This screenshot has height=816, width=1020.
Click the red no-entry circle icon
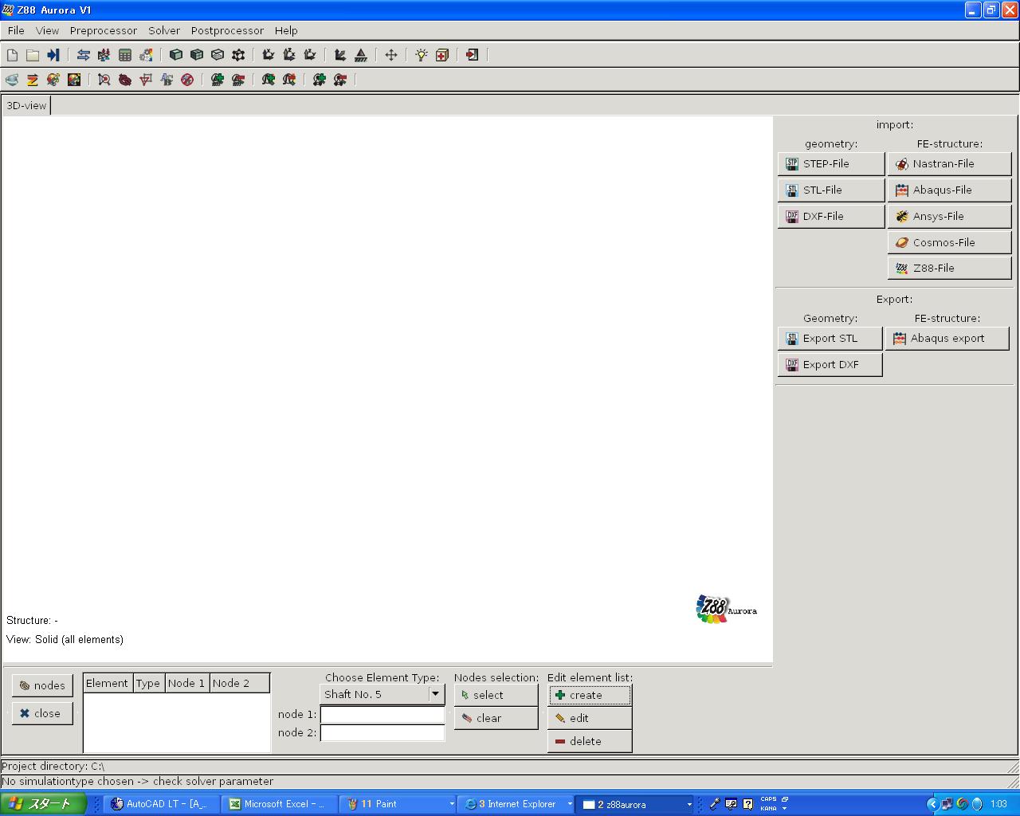(187, 80)
